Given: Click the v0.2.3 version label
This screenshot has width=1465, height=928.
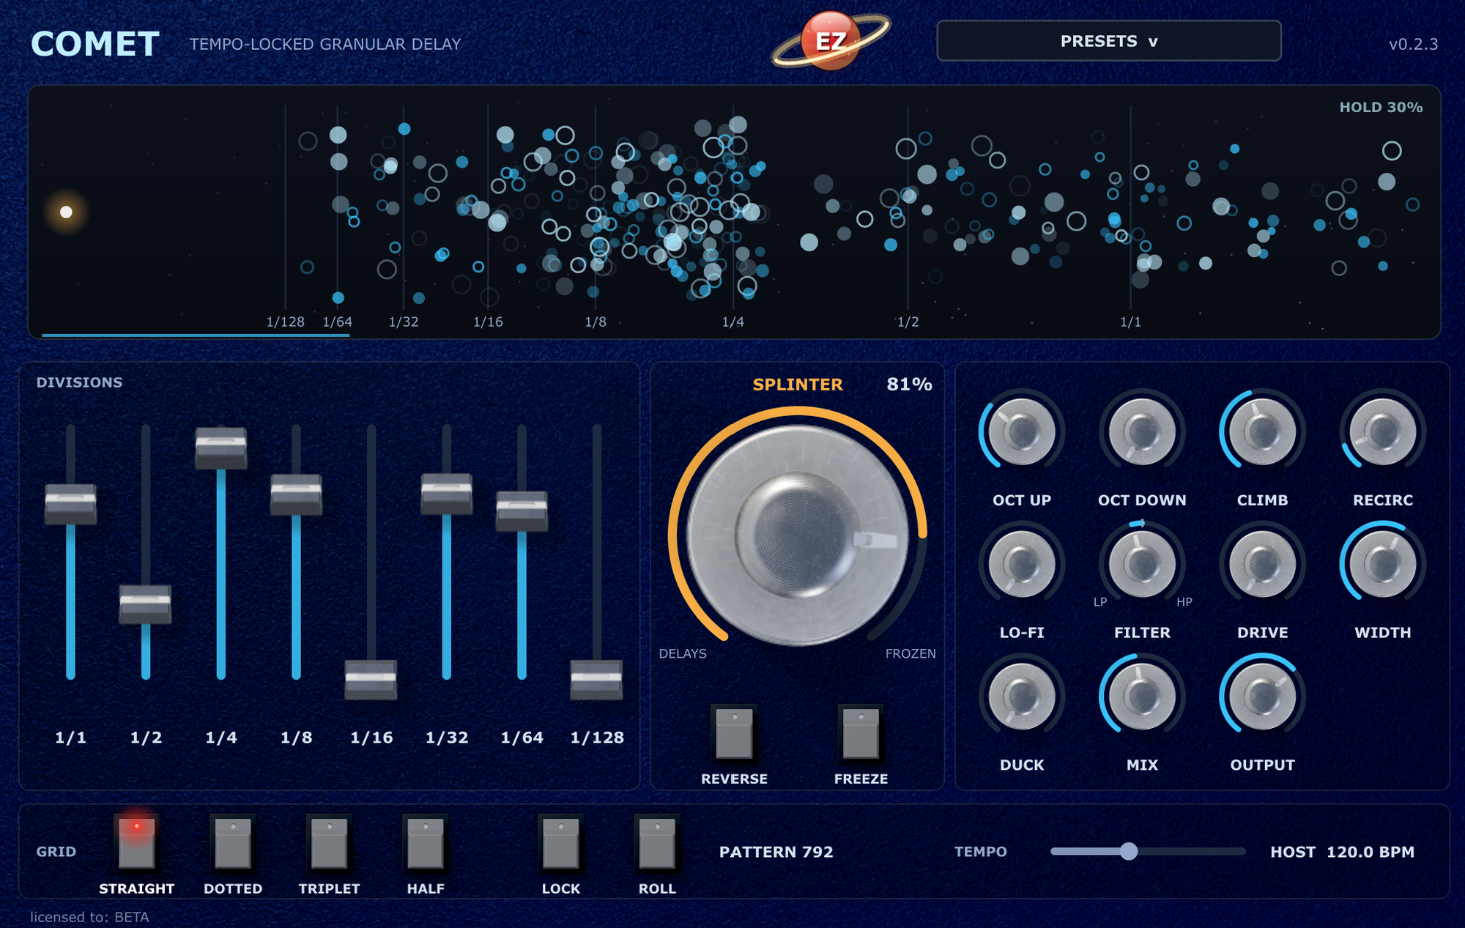Looking at the screenshot, I should pos(1413,44).
